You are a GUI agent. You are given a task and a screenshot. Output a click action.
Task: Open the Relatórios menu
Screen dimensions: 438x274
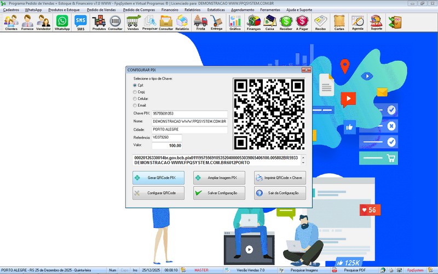coord(193,10)
